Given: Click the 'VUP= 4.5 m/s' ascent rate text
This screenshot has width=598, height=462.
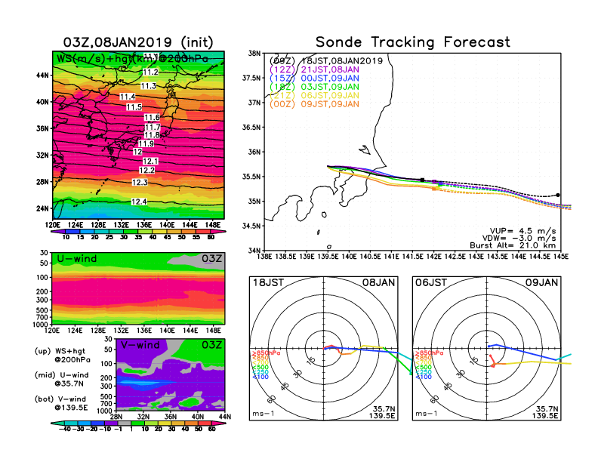Looking at the screenshot, I should [522, 231].
